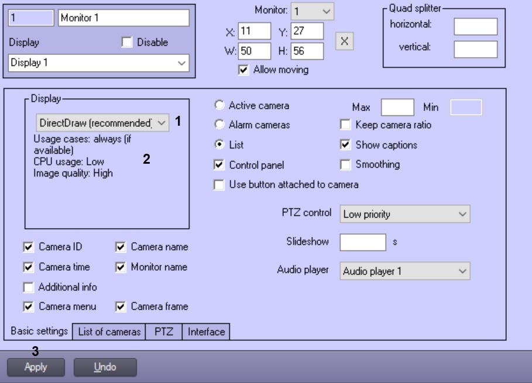The height and width of the screenshot is (383, 532).
Task: Open the PTZ tab
Action: tap(164, 332)
